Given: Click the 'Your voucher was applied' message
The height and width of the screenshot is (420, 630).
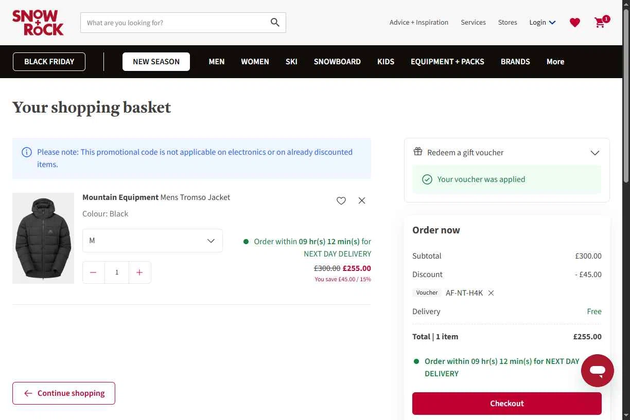Looking at the screenshot, I should point(507,179).
